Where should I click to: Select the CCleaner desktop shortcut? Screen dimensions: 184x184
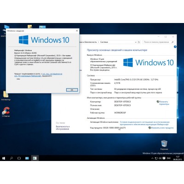point(6,112)
